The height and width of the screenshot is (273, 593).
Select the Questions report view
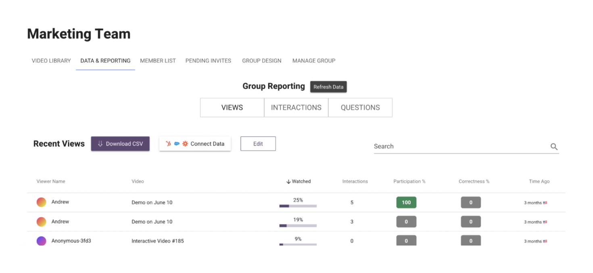tap(360, 107)
